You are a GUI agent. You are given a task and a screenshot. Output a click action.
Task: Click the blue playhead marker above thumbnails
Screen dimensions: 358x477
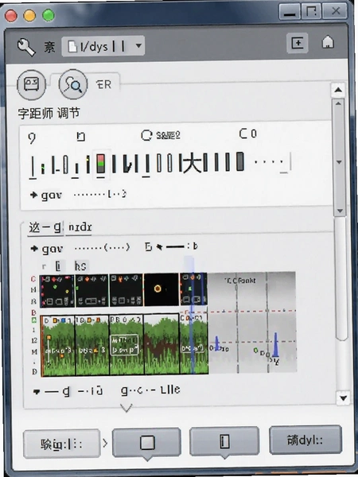189,264
